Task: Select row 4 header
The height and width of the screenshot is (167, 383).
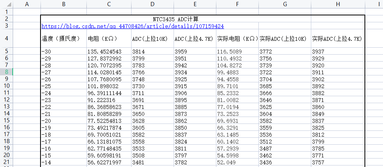Action: 6,38
